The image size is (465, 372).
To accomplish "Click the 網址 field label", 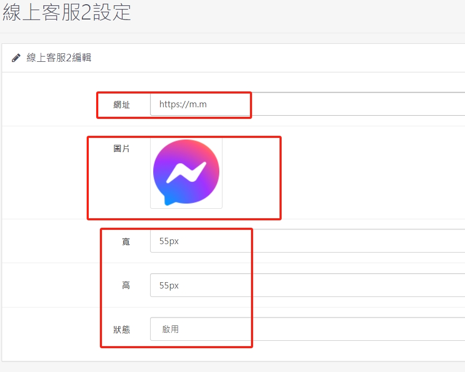I will [122, 105].
